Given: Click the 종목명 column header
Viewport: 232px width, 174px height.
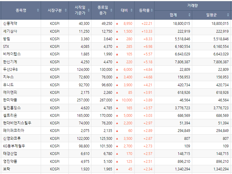Looking at the screenshot, I should [21, 10].
